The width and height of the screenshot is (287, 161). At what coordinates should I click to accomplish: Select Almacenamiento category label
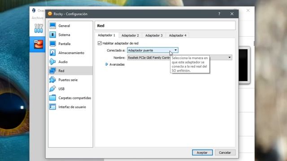coord(71,53)
